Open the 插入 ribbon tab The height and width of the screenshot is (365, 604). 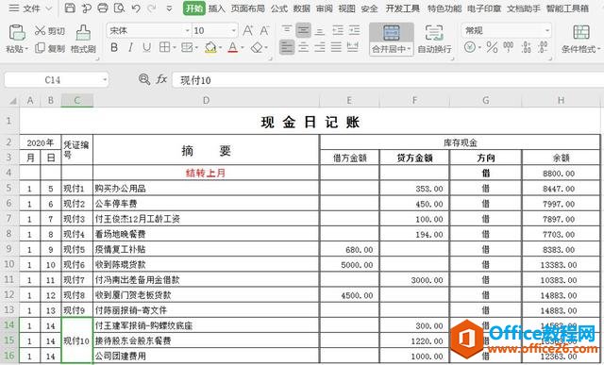(216, 8)
